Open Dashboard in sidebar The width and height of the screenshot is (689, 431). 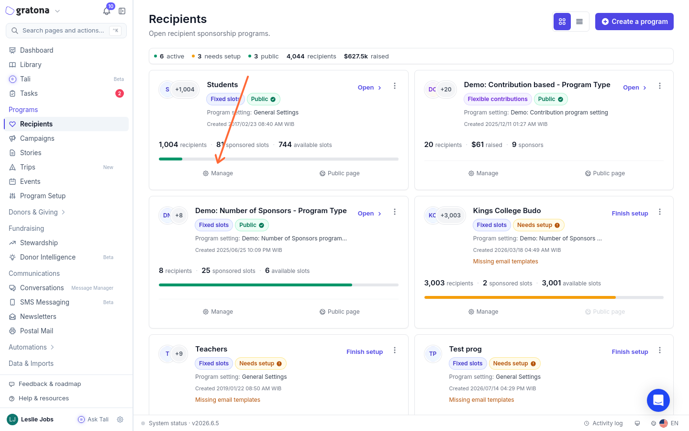tap(66, 50)
